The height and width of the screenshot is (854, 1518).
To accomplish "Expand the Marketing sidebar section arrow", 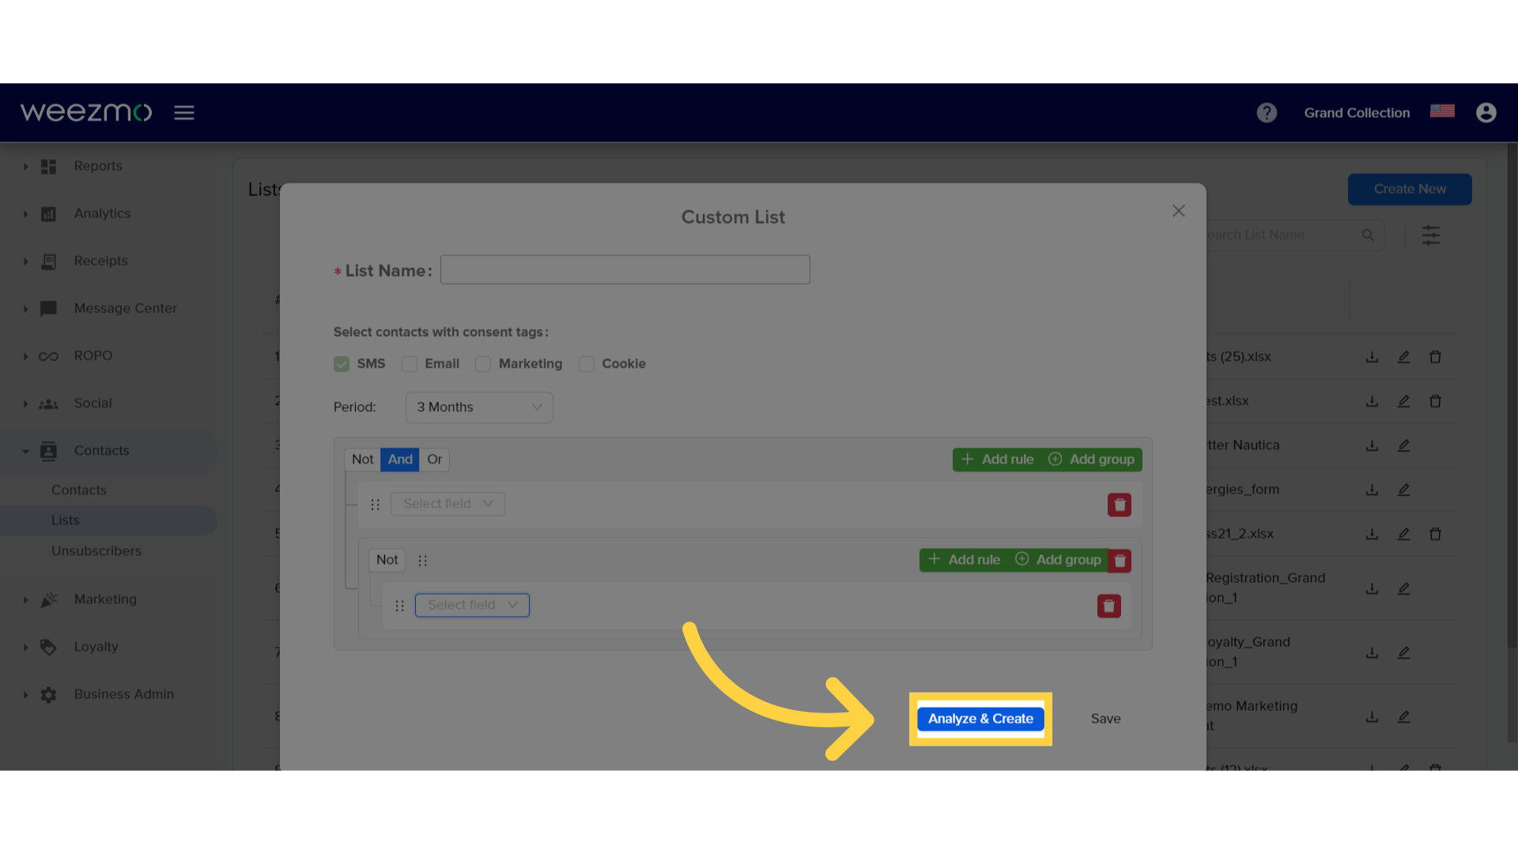I will click(25, 600).
